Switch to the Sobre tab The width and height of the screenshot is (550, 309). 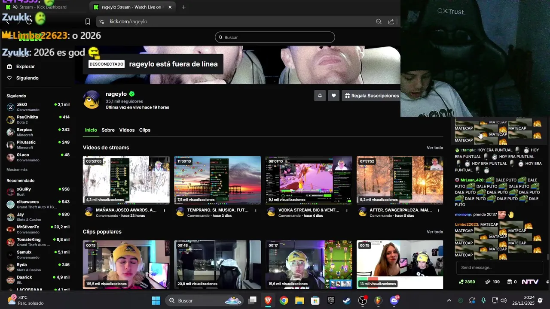coord(108,130)
